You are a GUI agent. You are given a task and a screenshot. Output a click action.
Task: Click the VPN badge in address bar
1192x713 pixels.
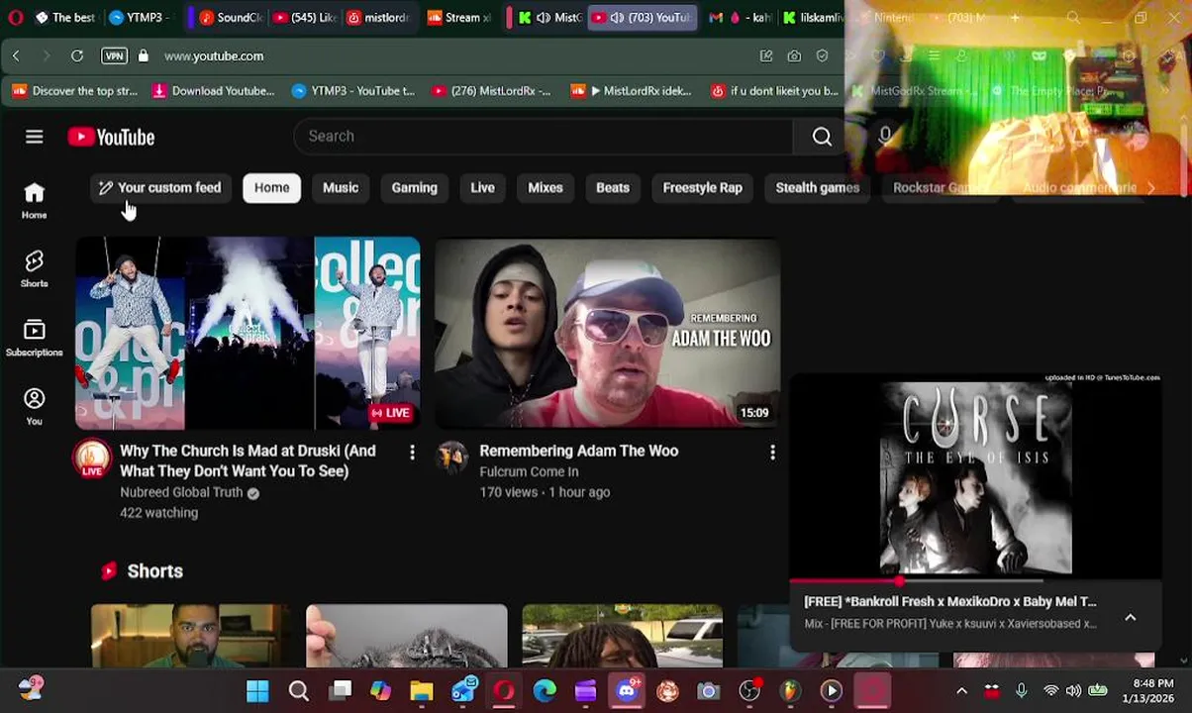114,56
